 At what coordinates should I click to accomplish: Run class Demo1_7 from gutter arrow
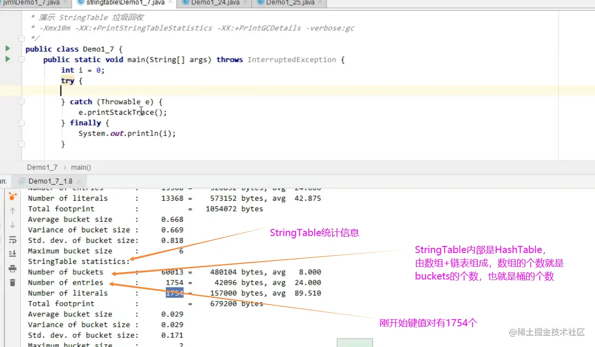click(8, 49)
